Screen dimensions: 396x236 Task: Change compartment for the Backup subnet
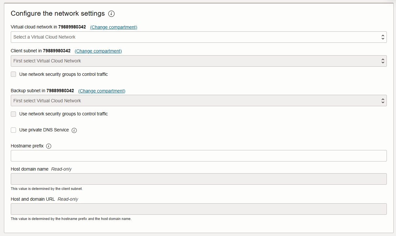tap(102, 91)
